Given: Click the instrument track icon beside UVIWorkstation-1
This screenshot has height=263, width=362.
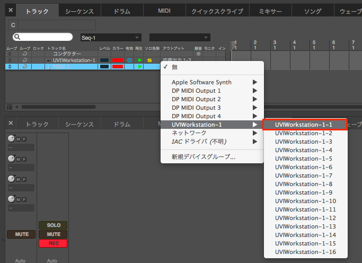Looking at the screenshot, I should (x=49, y=60).
